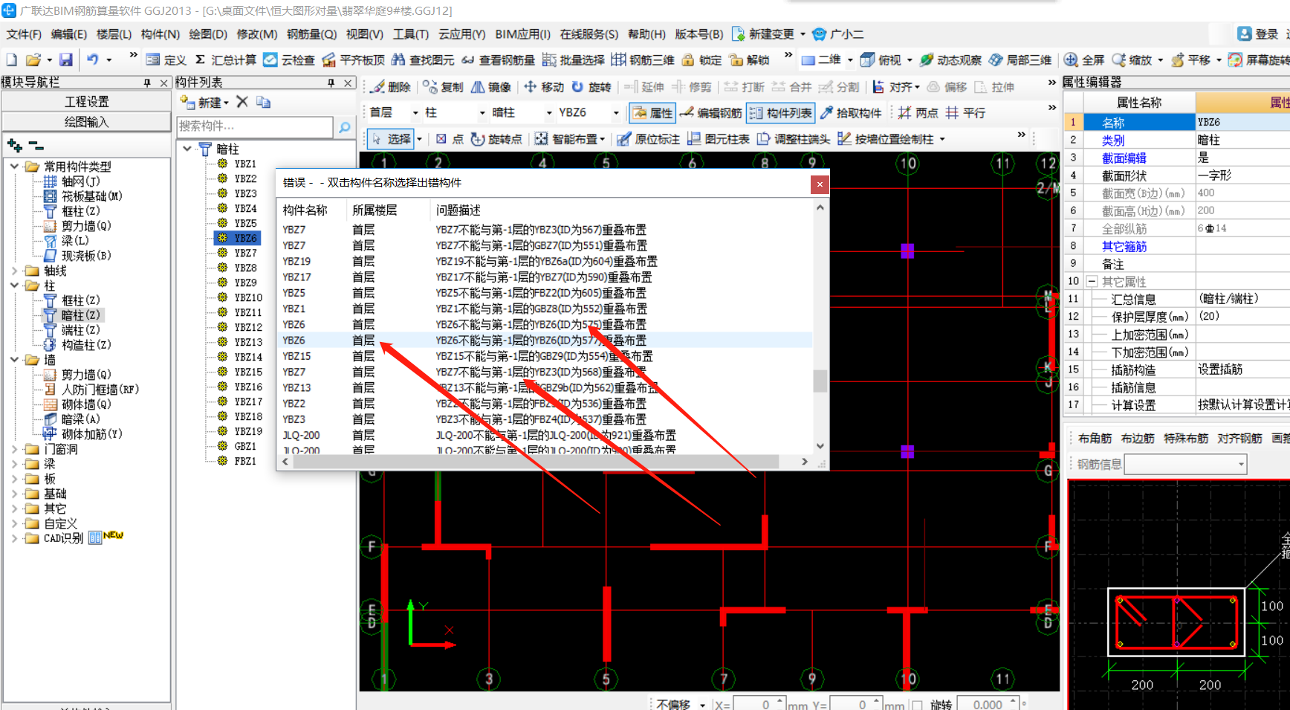This screenshot has height=710, width=1290.
Task: Select YBZ10 in the component list
Action: [247, 297]
